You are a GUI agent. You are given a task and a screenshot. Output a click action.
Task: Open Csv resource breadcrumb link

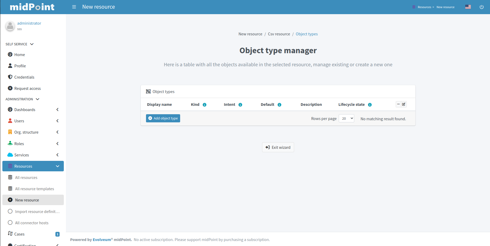pos(279,34)
